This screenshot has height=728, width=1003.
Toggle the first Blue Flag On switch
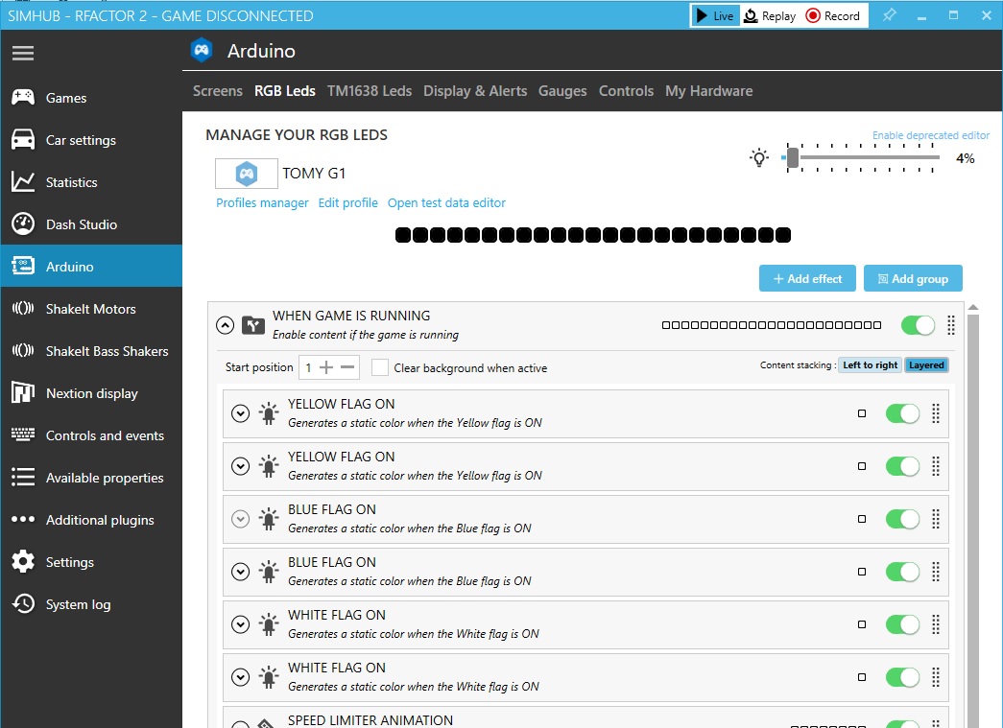tap(902, 519)
